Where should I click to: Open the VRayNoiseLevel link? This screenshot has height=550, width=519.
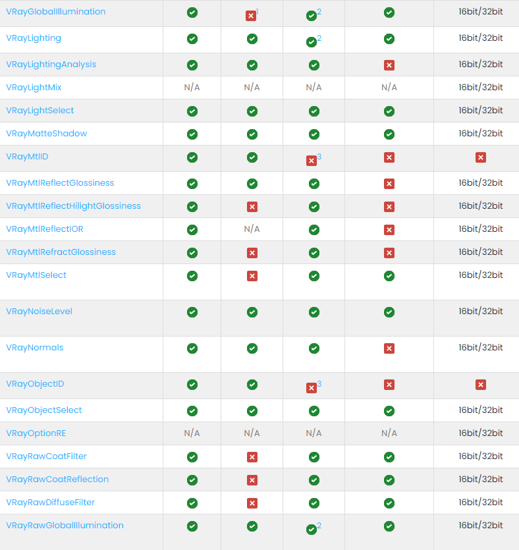click(x=39, y=312)
